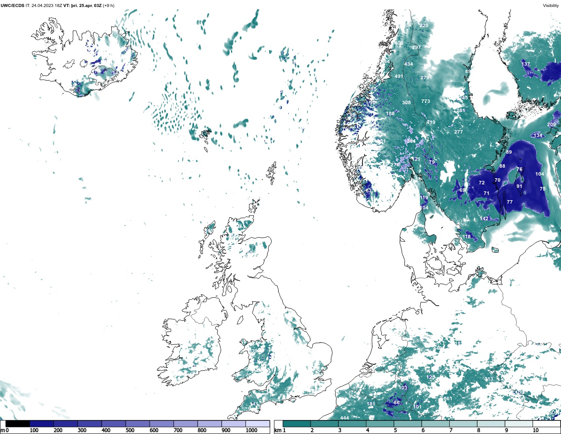The height and width of the screenshot is (434, 561).
Task: Click map value '281'
Action: tap(461, 110)
